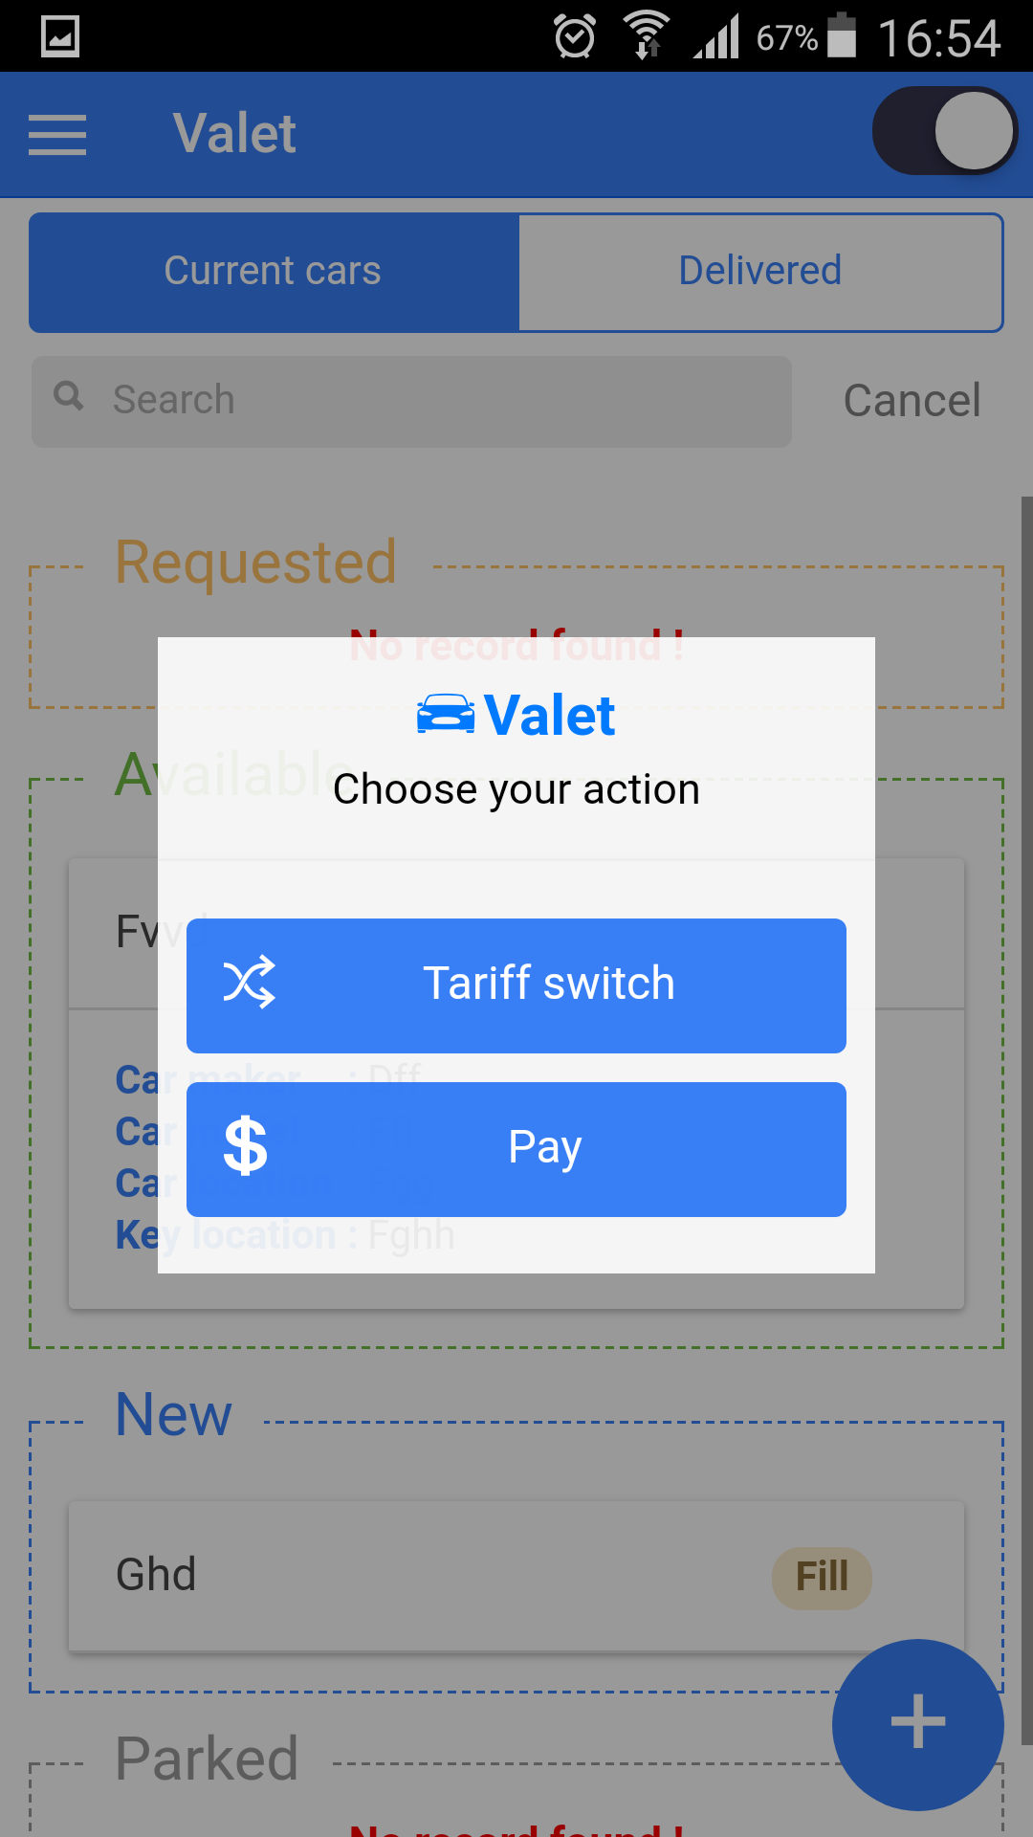This screenshot has width=1033, height=1837.
Task: Switch to the Delivered tab
Action: [760, 272]
